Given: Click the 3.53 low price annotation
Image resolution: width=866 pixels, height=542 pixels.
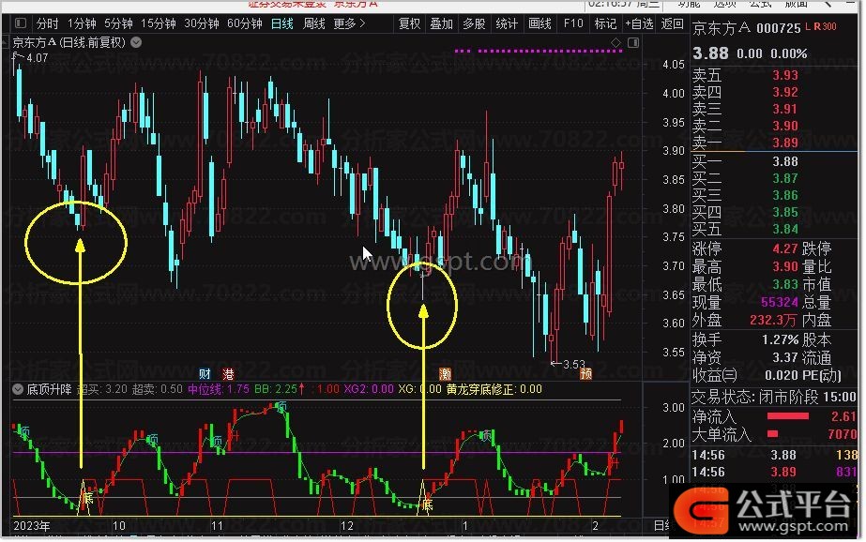Looking at the screenshot, I should coord(574,364).
